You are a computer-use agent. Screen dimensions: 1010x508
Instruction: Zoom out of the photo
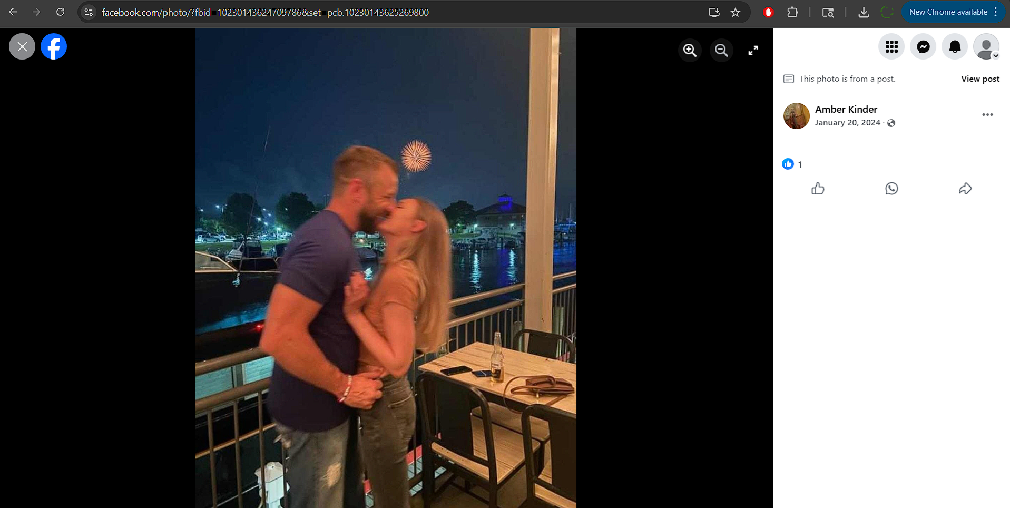(721, 50)
